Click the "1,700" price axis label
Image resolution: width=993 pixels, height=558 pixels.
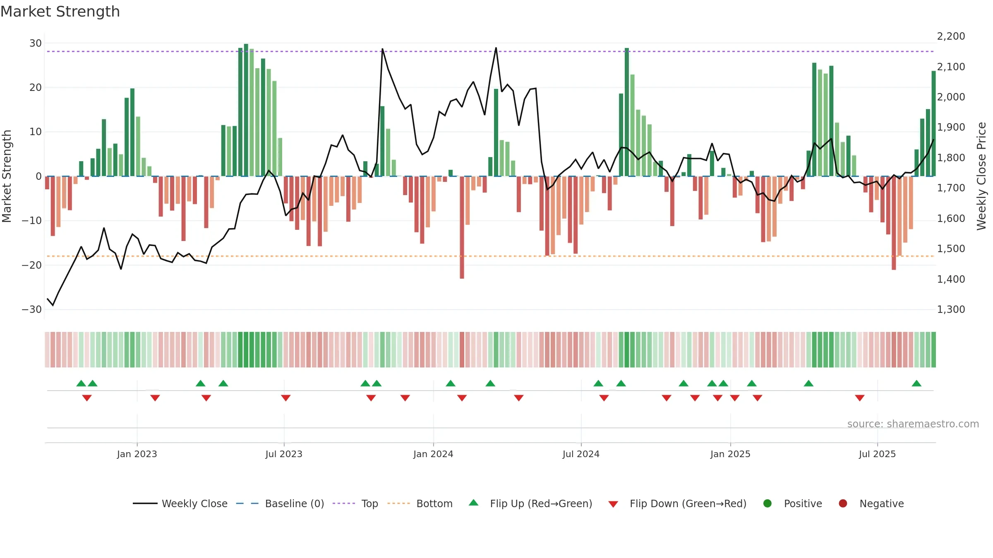pos(951,188)
